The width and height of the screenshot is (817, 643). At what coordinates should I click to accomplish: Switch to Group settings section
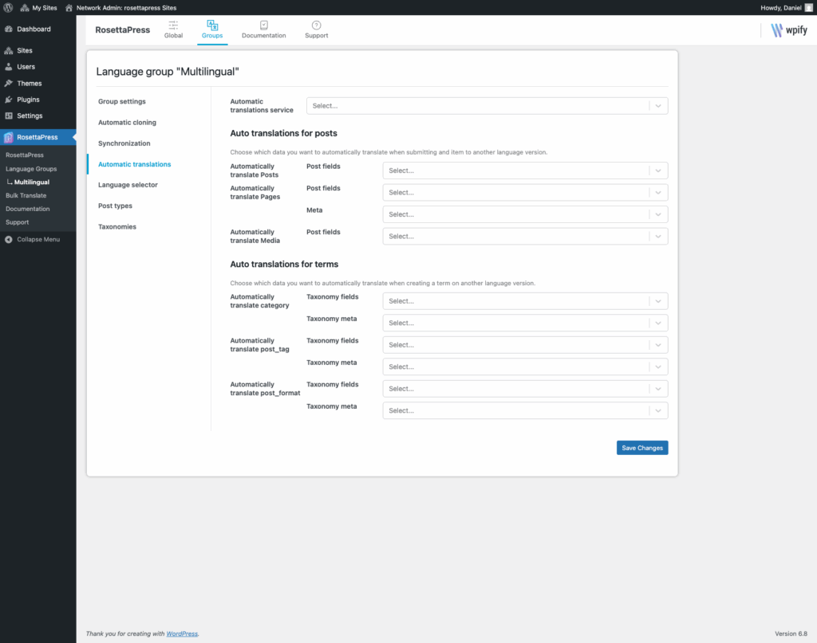click(122, 101)
